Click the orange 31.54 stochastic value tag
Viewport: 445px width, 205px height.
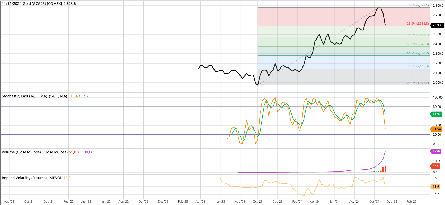pos(436,129)
